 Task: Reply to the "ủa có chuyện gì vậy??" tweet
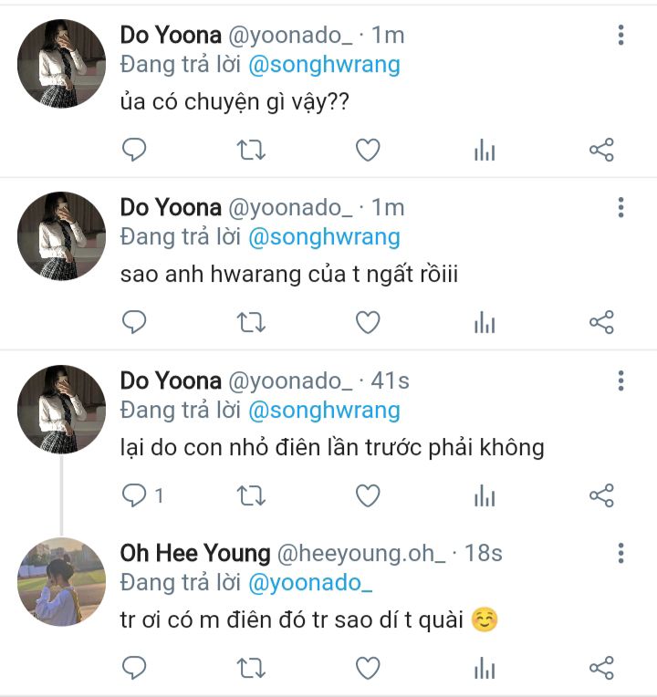(x=134, y=150)
